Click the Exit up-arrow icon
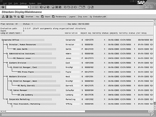This screenshot has height=117, width=156. click(x=45, y=7)
